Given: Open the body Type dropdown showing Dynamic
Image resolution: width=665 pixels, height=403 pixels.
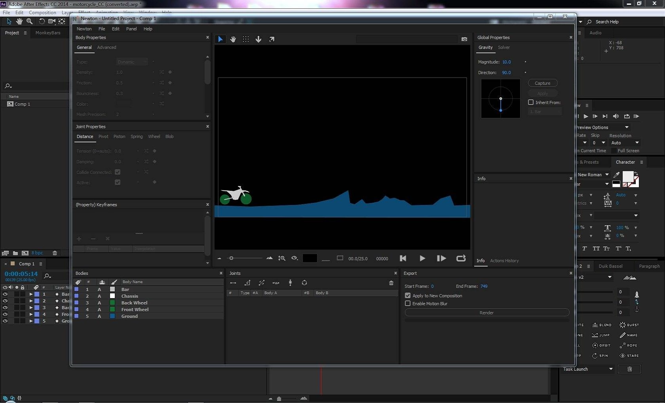Looking at the screenshot, I should (x=132, y=62).
